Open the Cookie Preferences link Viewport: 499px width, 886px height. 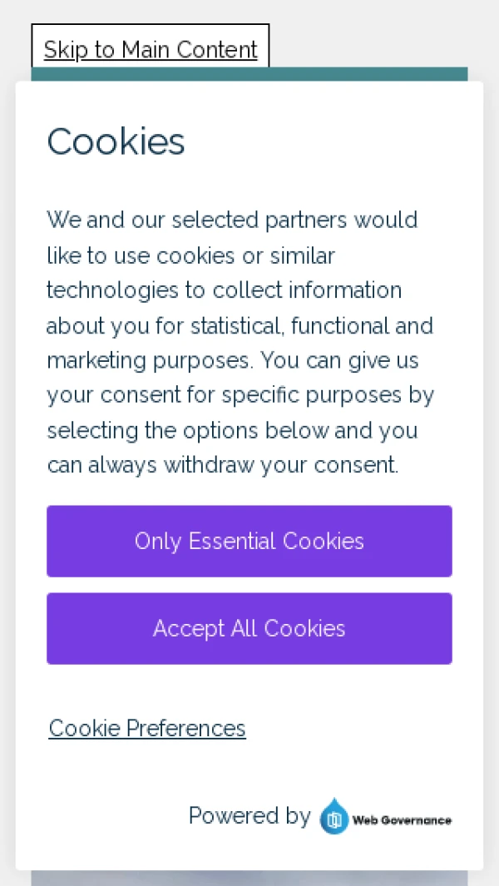point(147,728)
